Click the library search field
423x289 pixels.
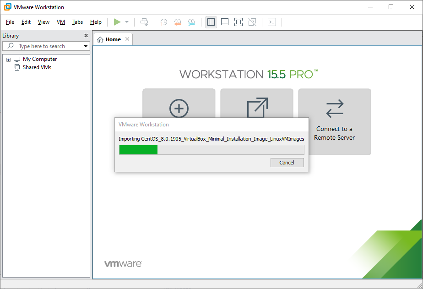click(x=46, y=46)
